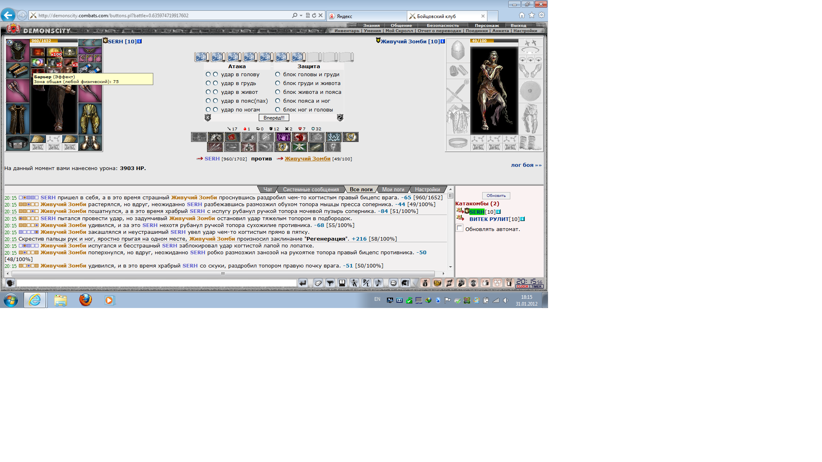The height and width of the screenshot is (462, 822).
Task: Switch to the Чат tab
Action: (268, 189)
